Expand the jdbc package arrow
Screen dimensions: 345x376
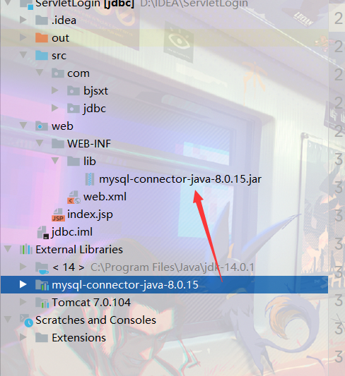[55, 108]
